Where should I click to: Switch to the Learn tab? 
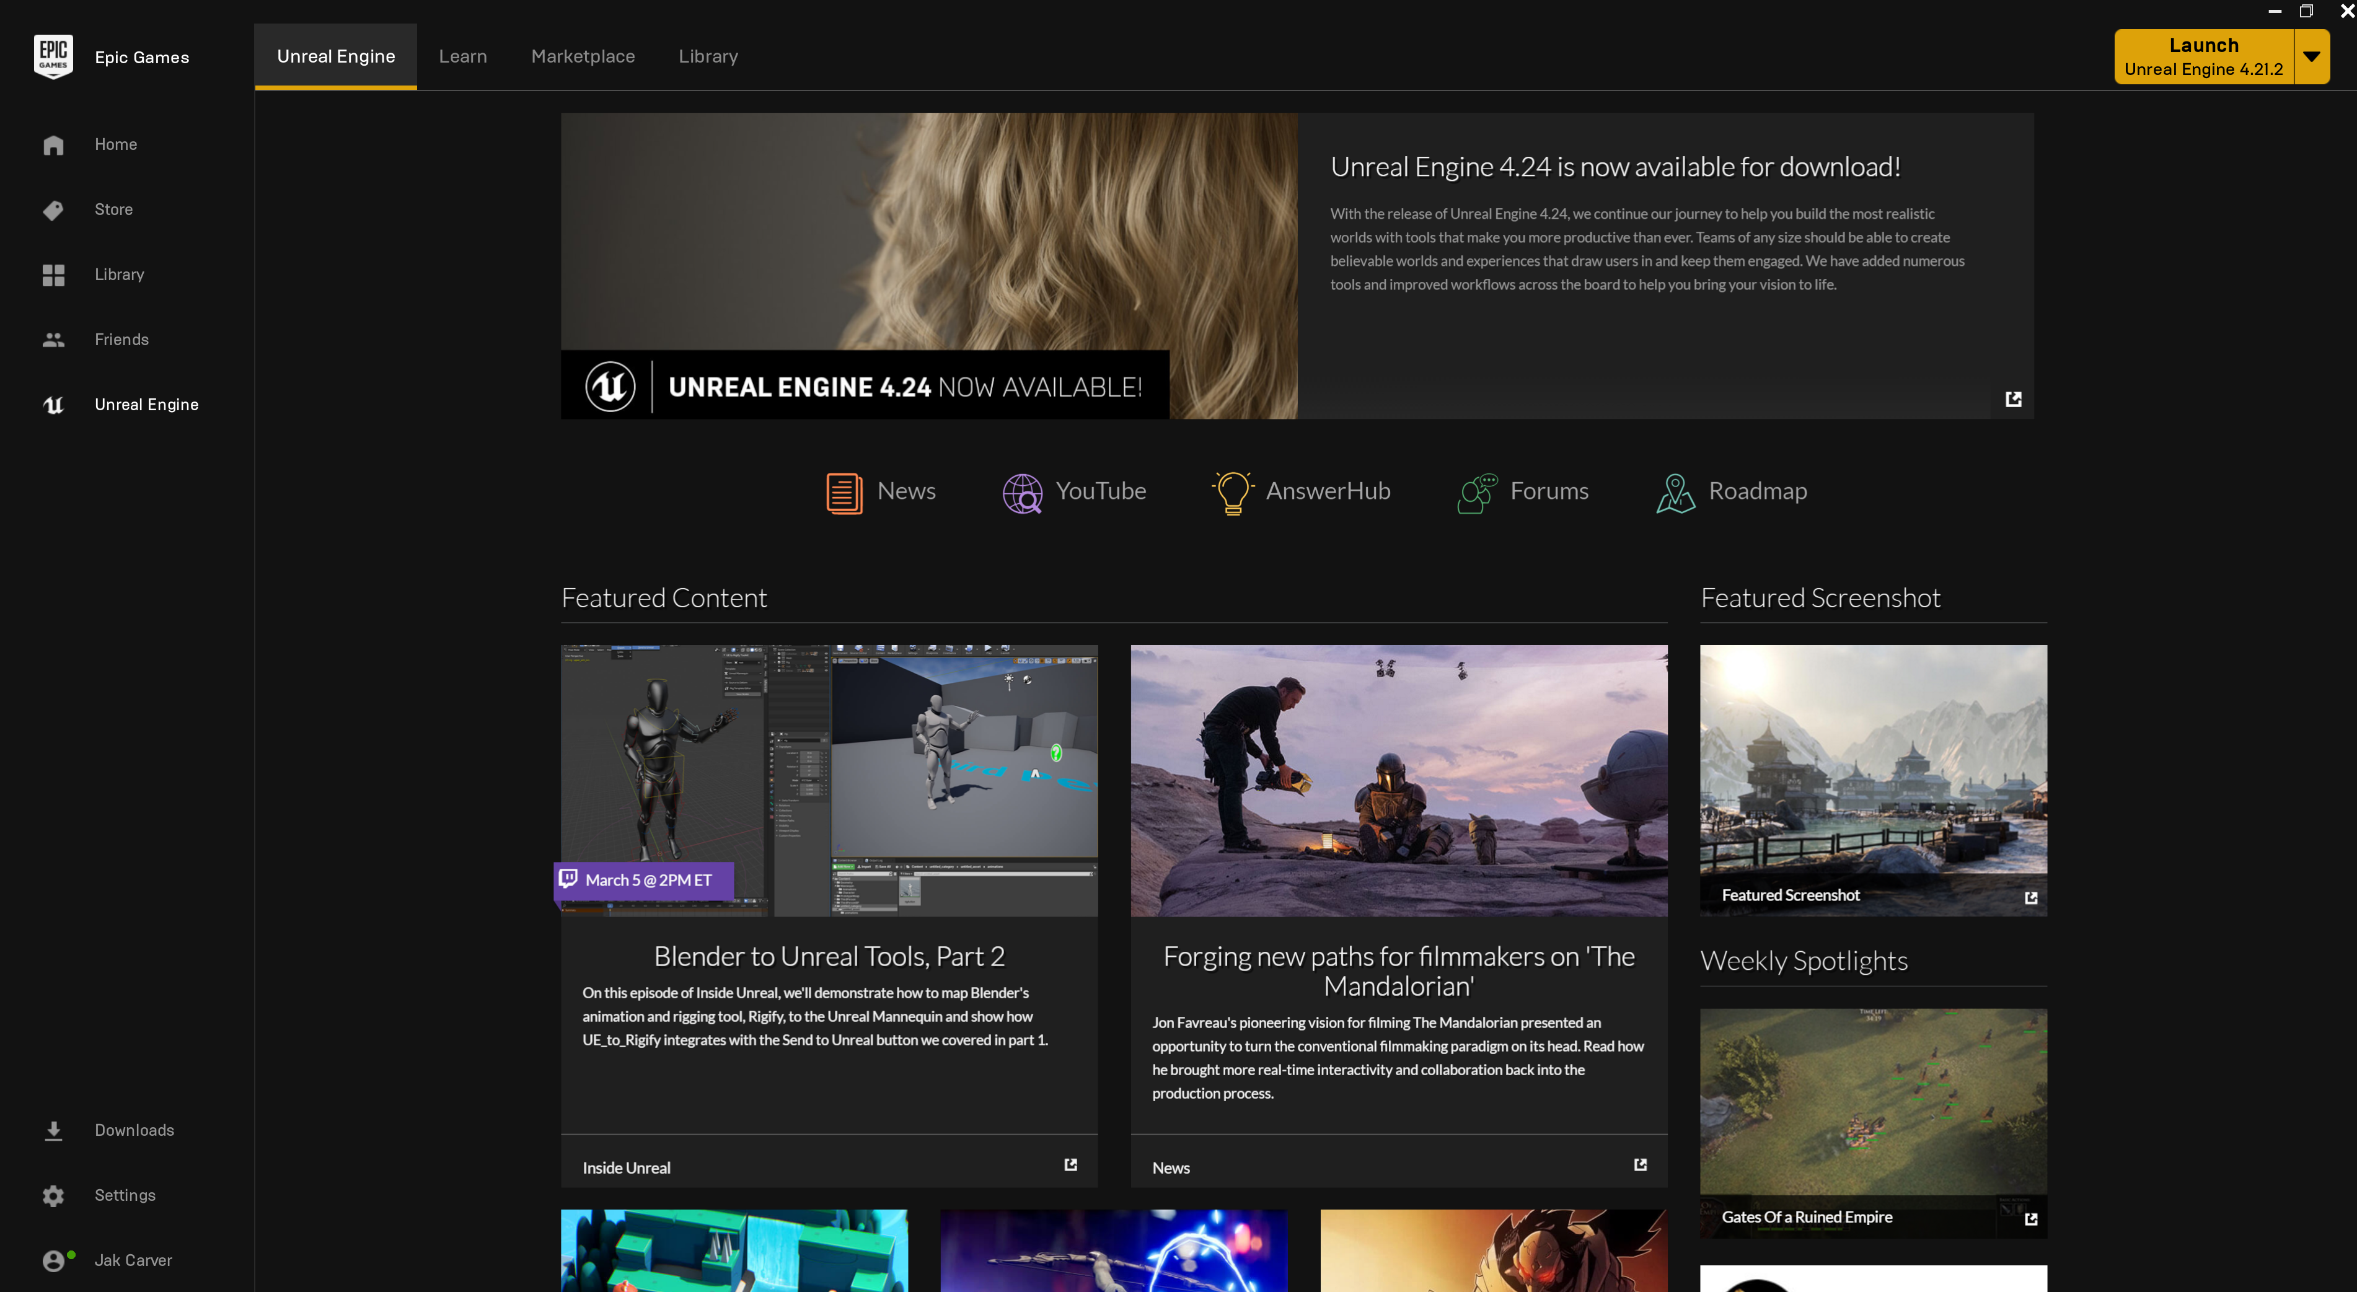pyautogui.click(x=463, y=57)
